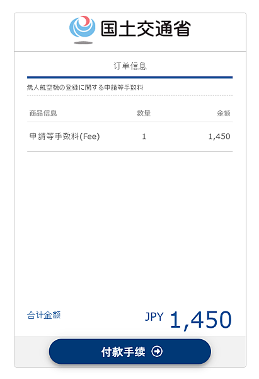Click the quantity value 1

[x=144, y=136]
